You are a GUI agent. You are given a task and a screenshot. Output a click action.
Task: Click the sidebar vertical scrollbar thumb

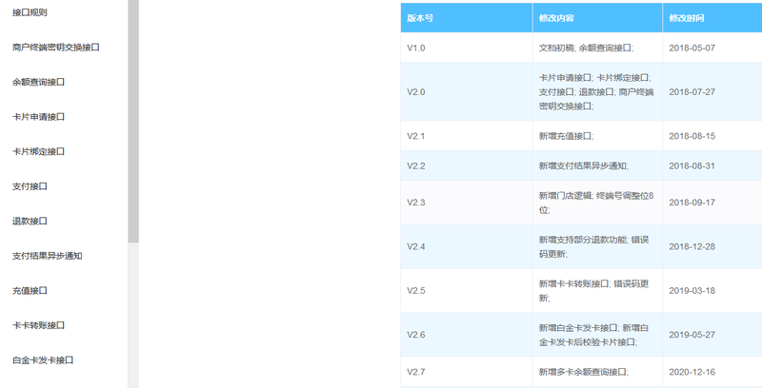(x=133, y=122)
